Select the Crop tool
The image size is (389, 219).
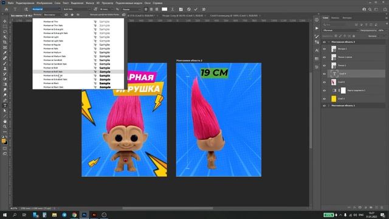[x=5, y=42]
